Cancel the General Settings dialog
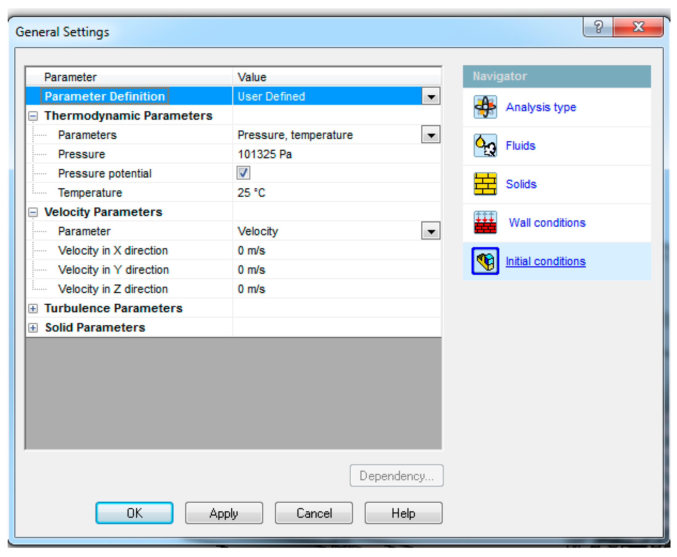The image size is (677, 557). [x=314, y=513]
